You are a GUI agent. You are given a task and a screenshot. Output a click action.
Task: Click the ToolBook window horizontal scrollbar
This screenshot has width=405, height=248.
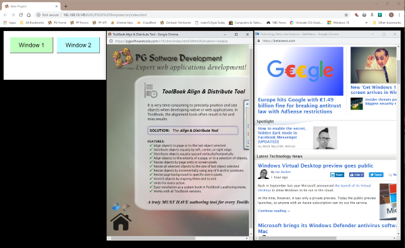coord(153,238)
